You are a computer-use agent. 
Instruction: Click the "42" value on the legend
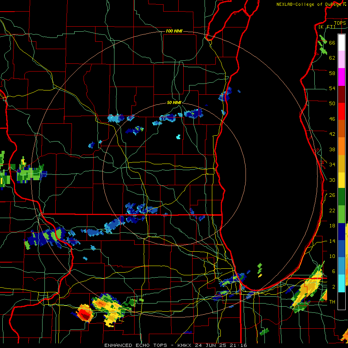pos(332,134)
